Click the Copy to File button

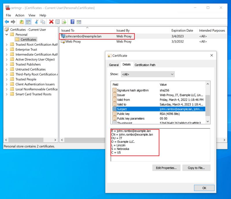point(196,168)
